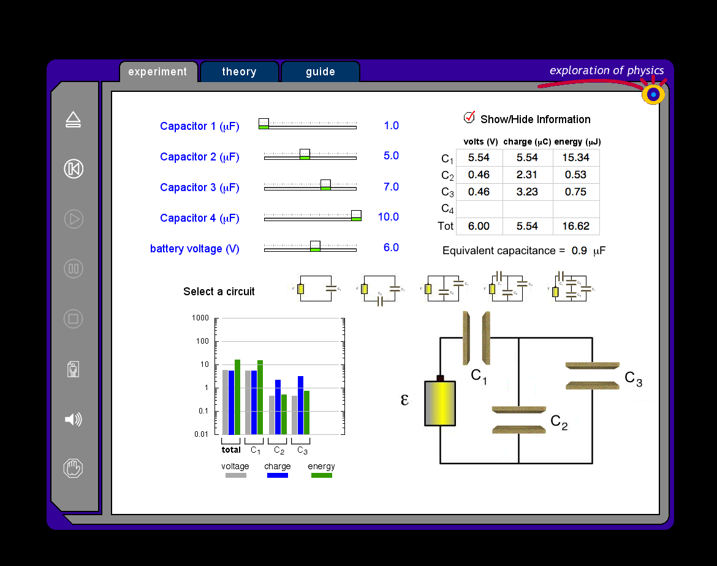Toggle the Show/Hide Information checkbox
Screen dimensions: 717x566
[468, 118]
